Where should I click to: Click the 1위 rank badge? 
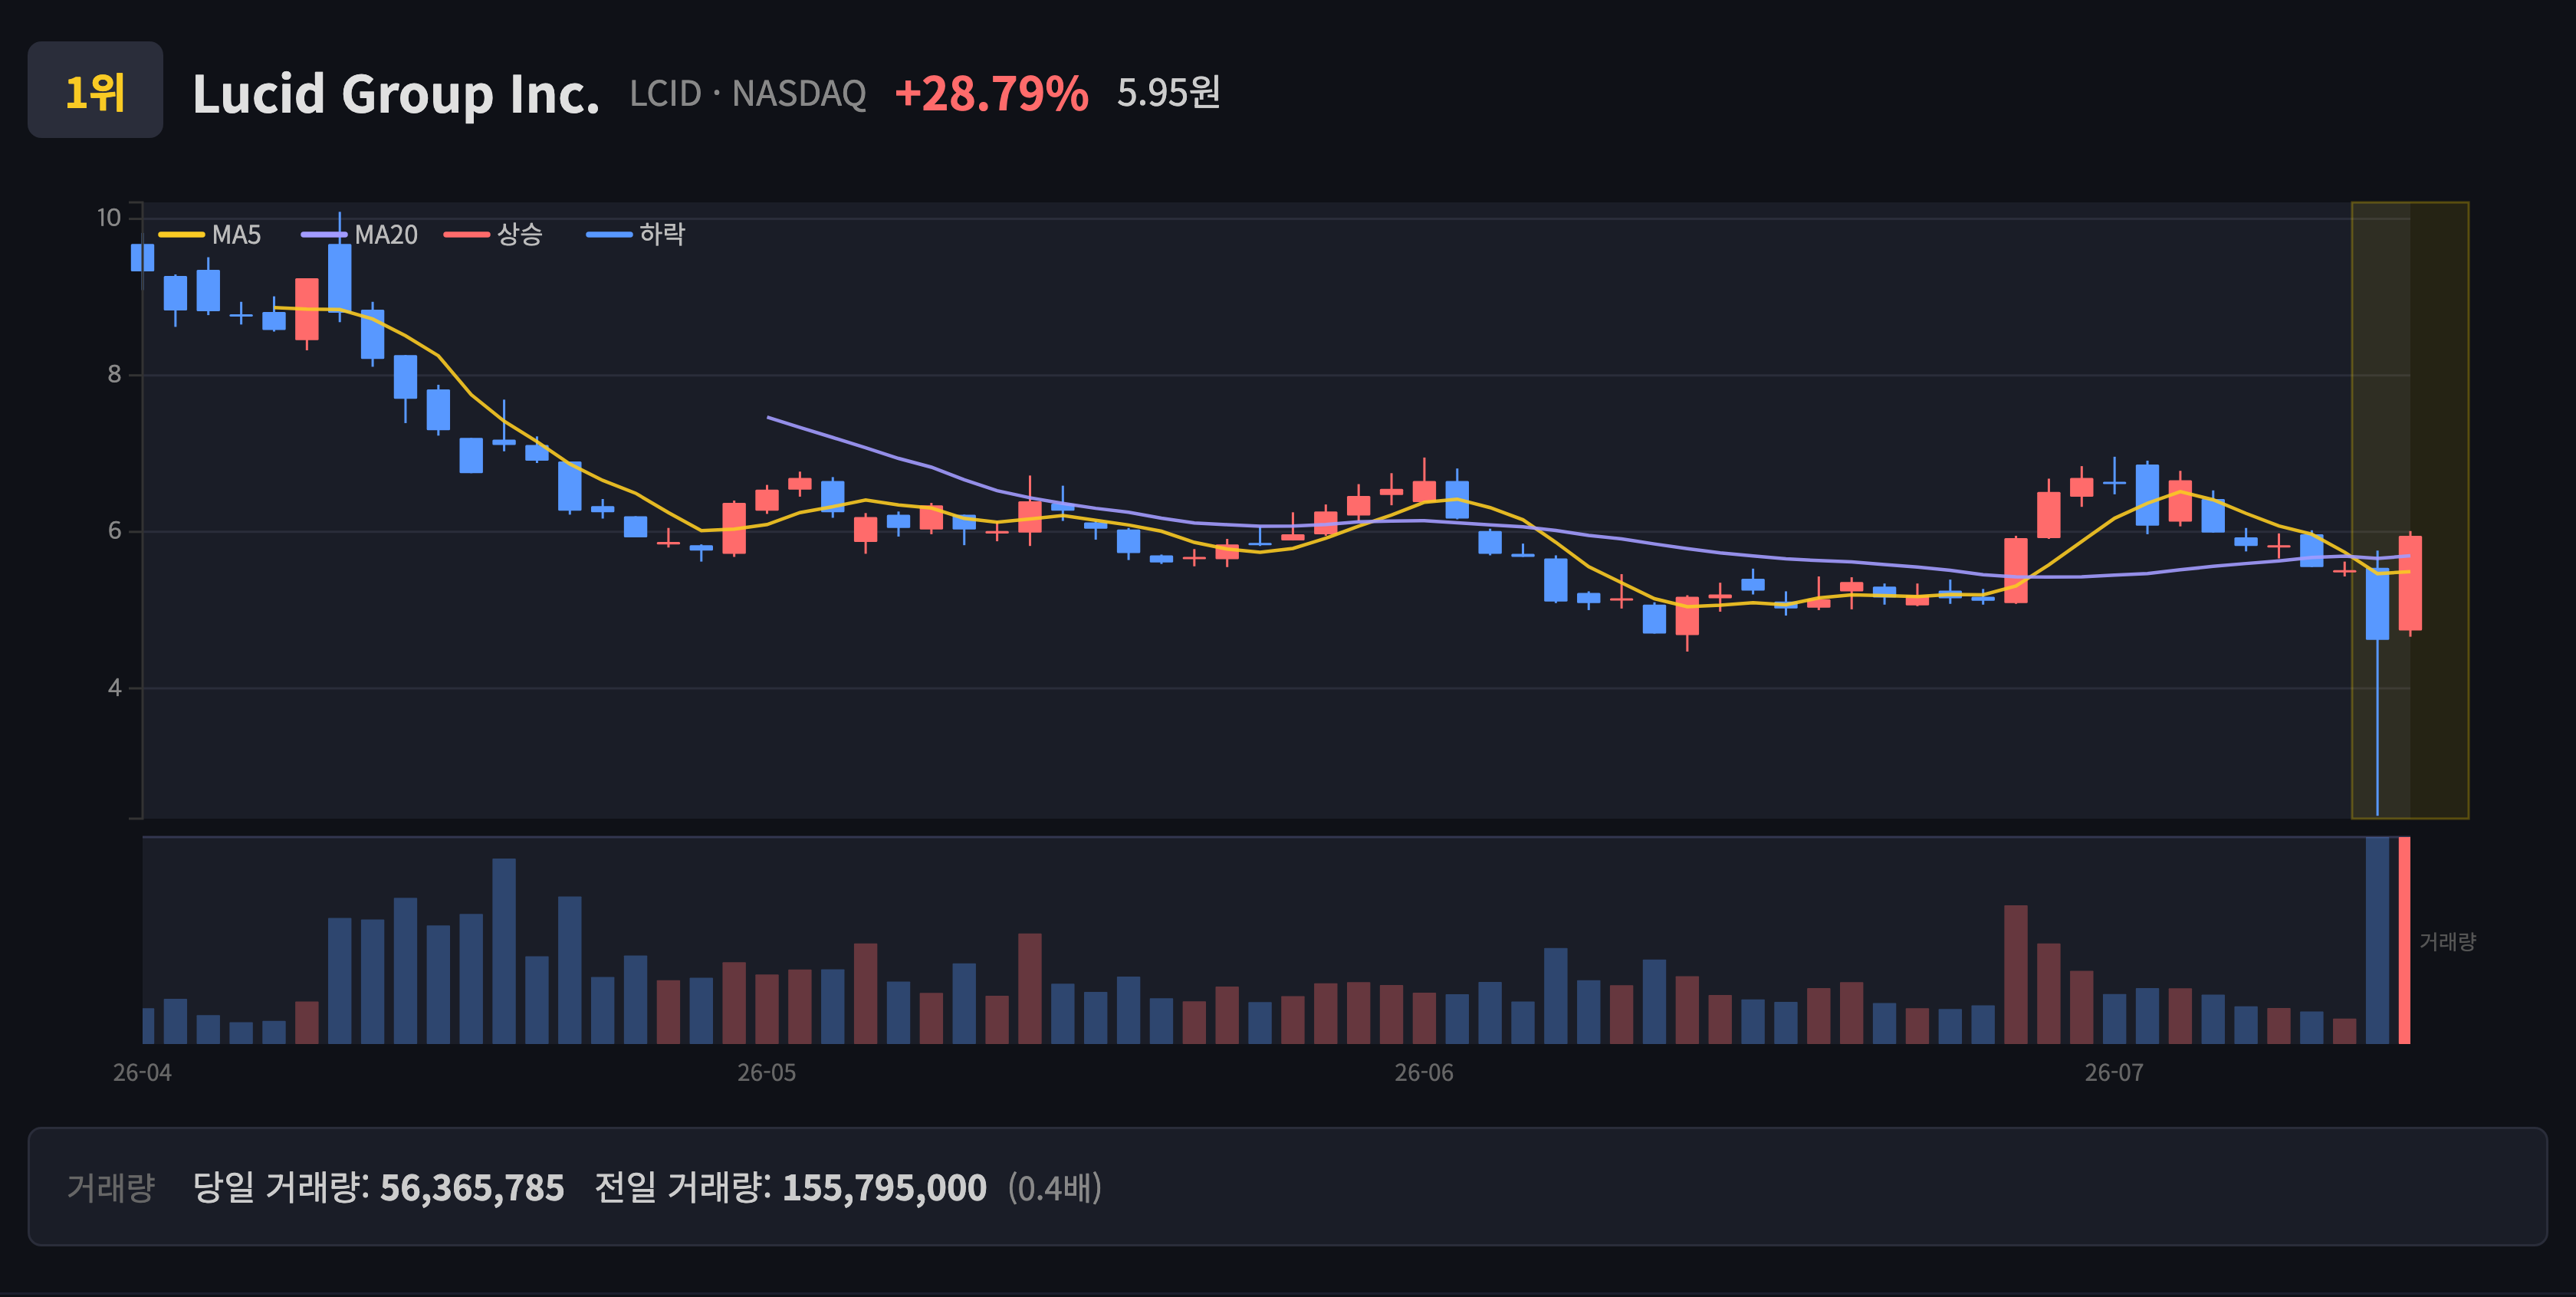click(95, 90)
